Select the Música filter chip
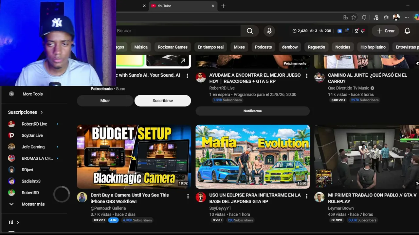The width and height of the screenshot is (419, 235). pyautogui.click(x=141, y=47)
